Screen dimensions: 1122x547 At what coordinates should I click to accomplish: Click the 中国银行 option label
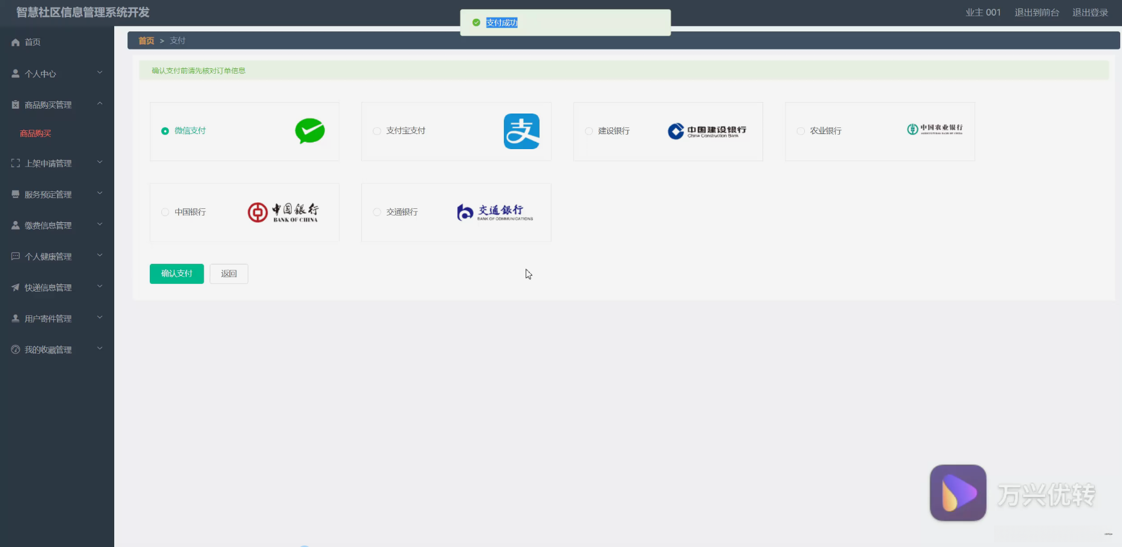(190, 212)
